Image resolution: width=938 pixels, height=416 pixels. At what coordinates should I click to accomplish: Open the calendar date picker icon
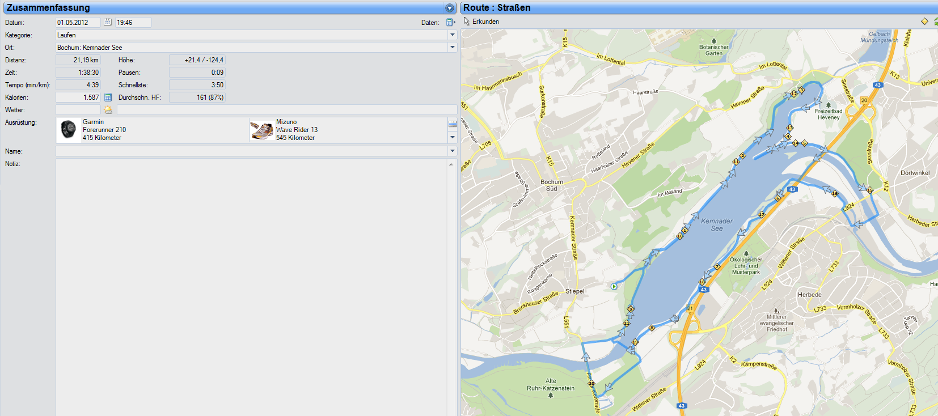(x=108, y=23)
